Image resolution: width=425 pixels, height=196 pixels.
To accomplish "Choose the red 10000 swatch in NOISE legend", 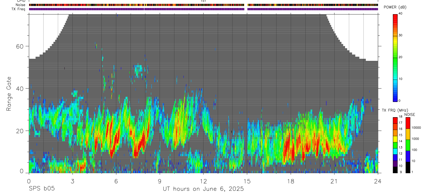I will (x=407, y=123).
